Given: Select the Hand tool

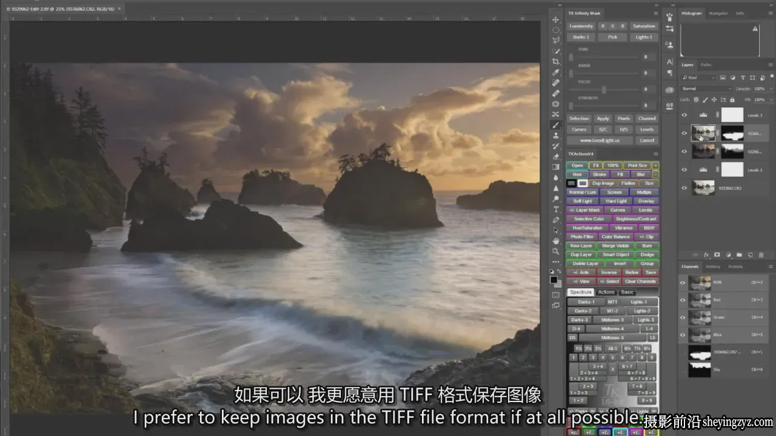Looking at the screenshot, I should 556,240.
